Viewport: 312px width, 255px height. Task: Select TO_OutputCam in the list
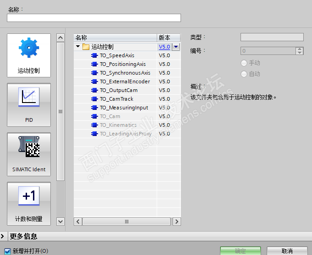[x=119, y=90]
